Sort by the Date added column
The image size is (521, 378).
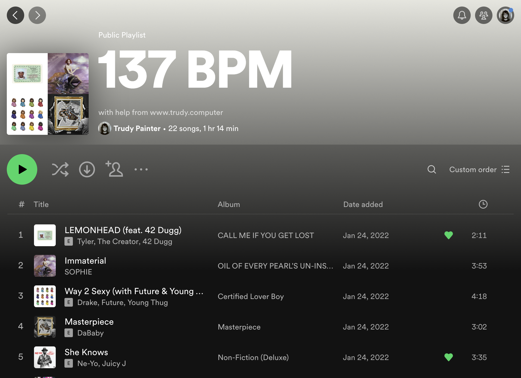tap(363, 204)
